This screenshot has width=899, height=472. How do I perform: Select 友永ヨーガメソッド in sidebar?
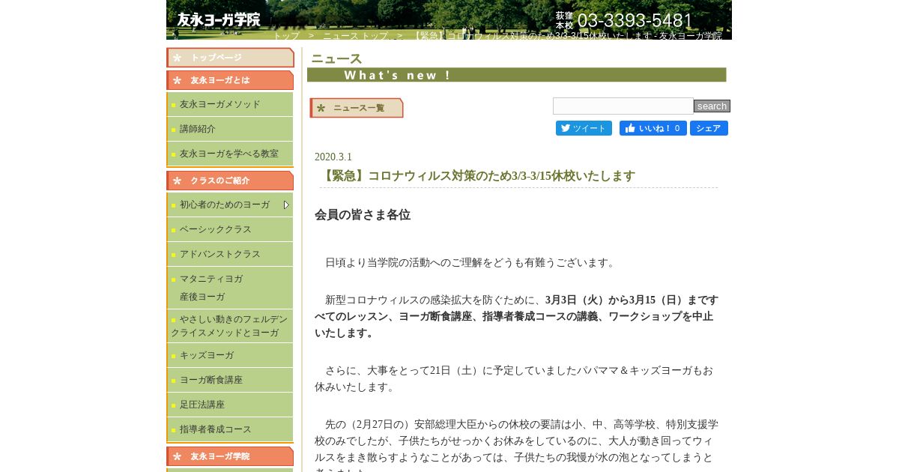pos(230,104)
